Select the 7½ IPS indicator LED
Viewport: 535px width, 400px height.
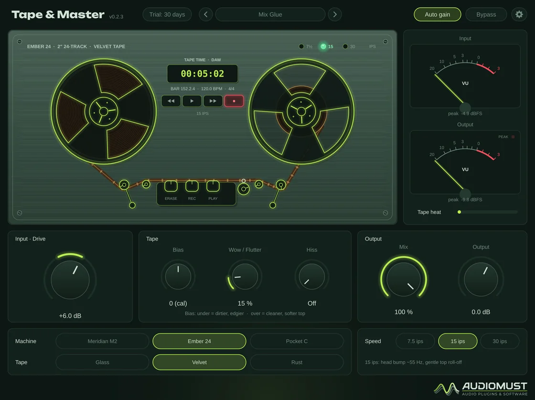tap(301, 46)
